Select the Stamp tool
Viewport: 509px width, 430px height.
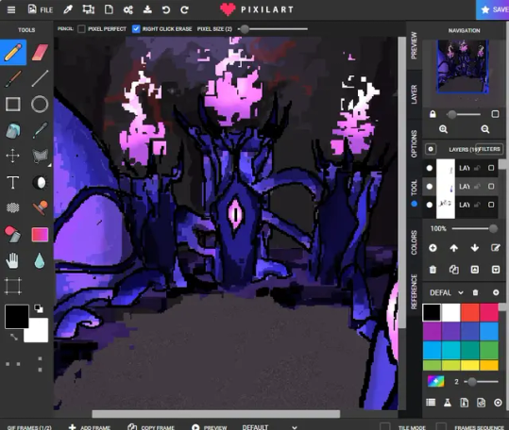tap(40, 207)
